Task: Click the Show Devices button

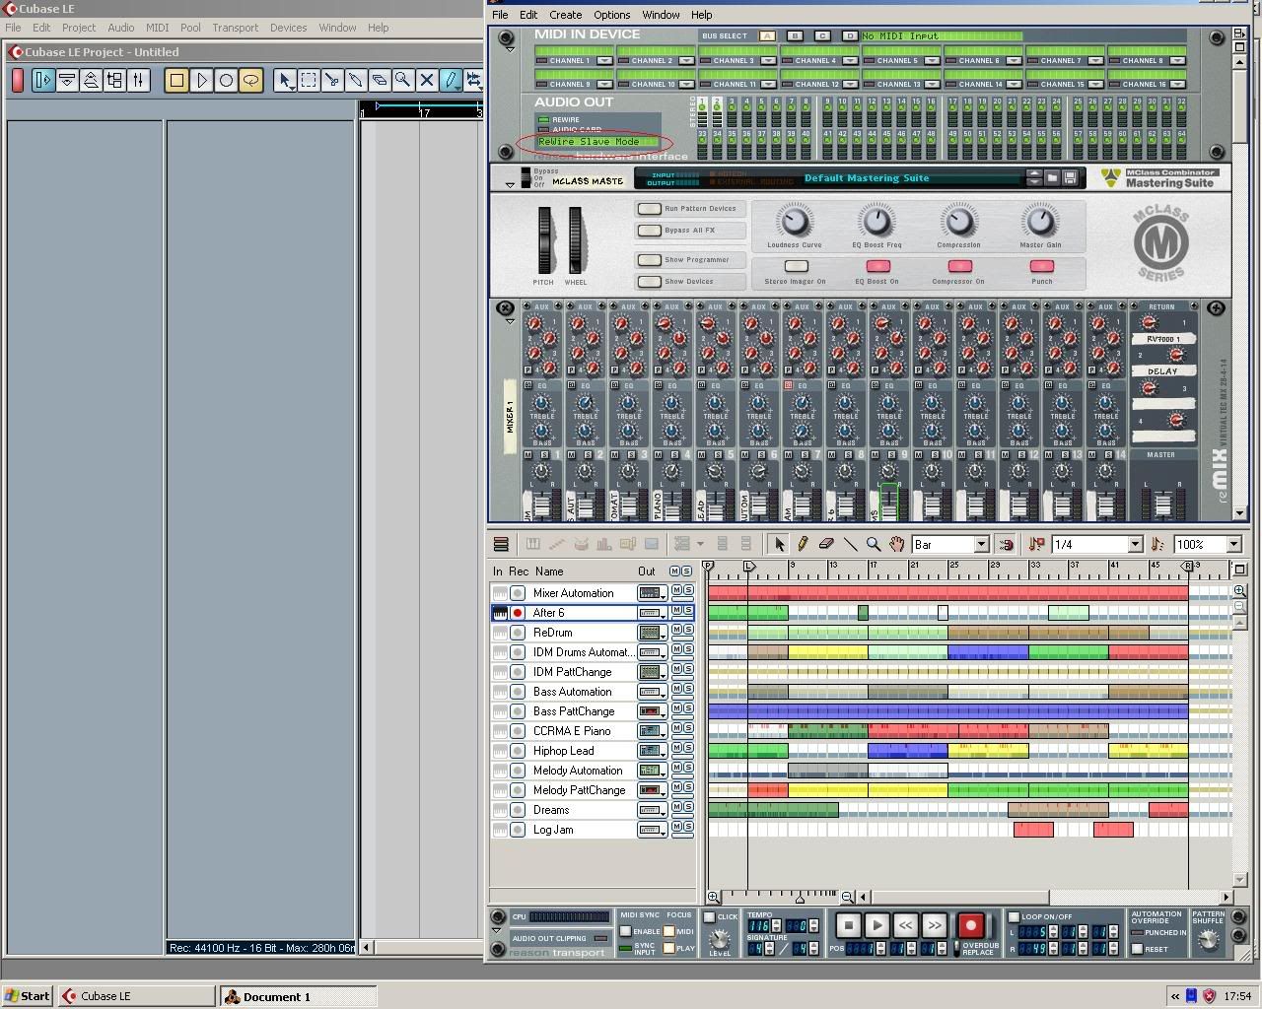Action: [x=649, y=282]
